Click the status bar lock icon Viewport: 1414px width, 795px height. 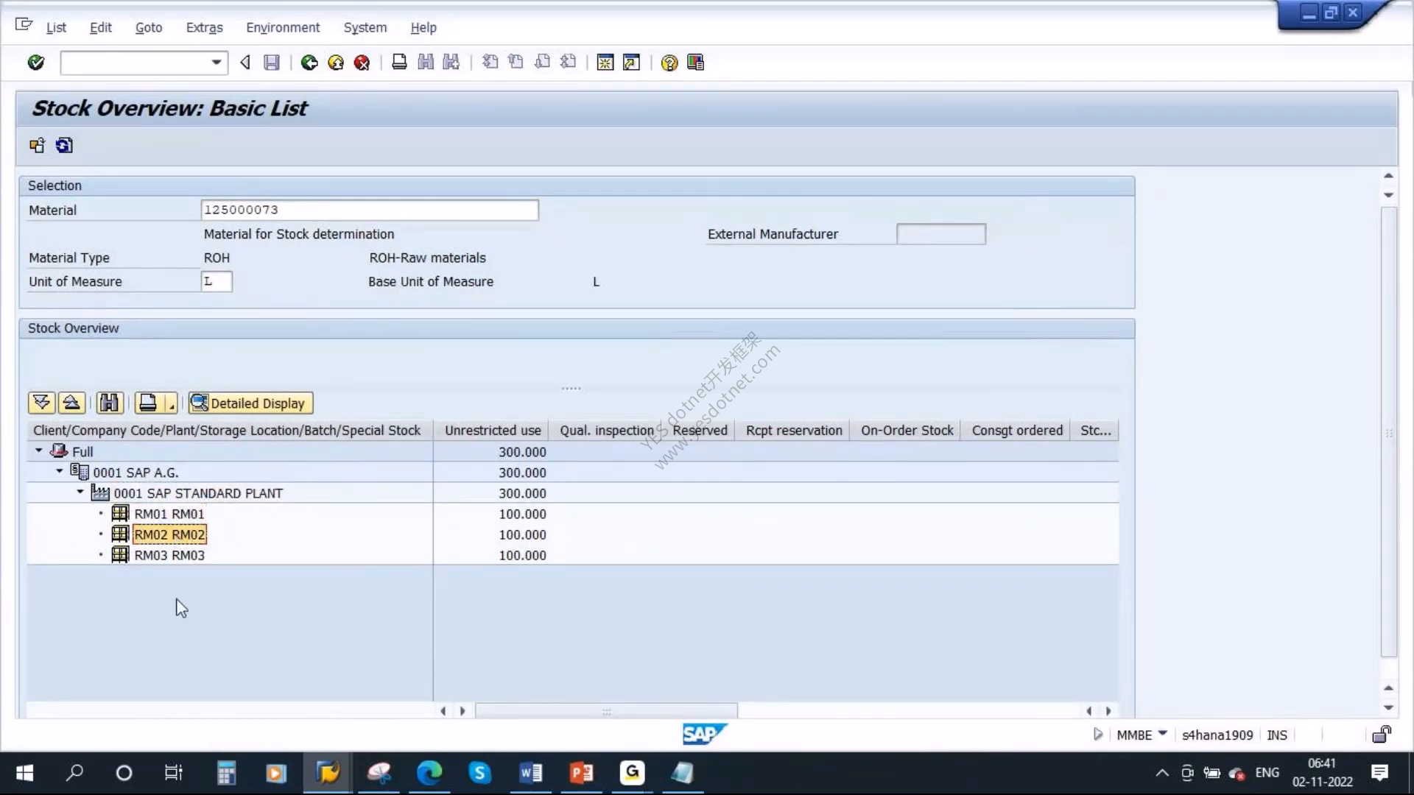tap(1382, 734)
